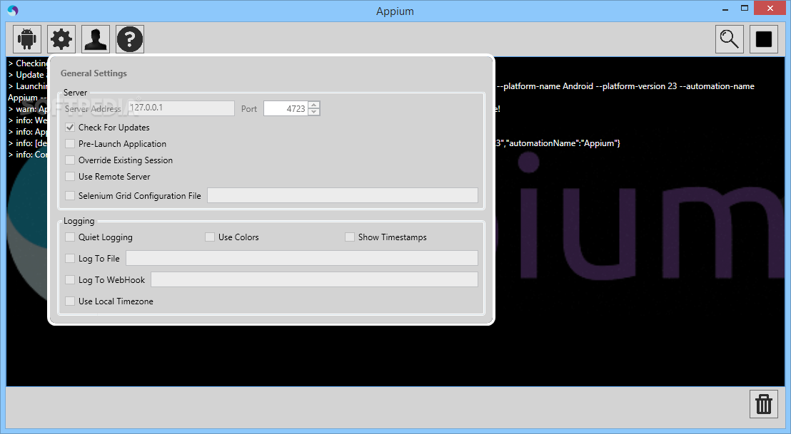The width and height of the screenshot is (791, 434).
Task: Maximize the Appium window
Action: pyautogui.click(x=745, y=8)
